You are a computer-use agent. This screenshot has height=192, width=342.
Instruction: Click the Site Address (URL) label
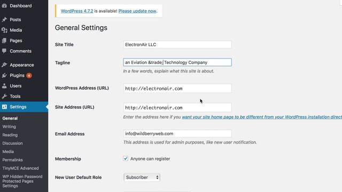coord(75,107)
